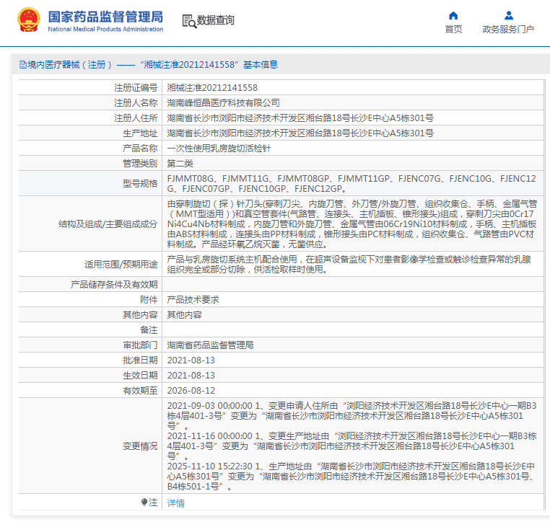Open the 数据查询 text label

pyautogui.click(x=215, y=21)
